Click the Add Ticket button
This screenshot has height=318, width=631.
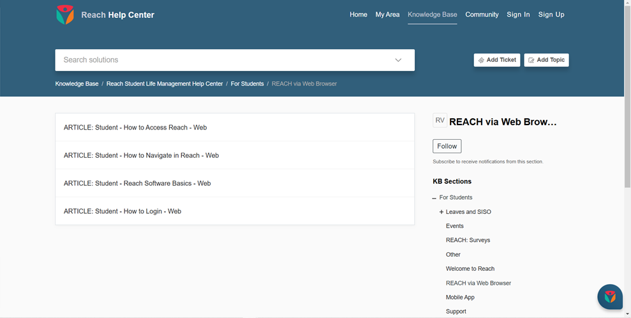[x=497, y=60]
